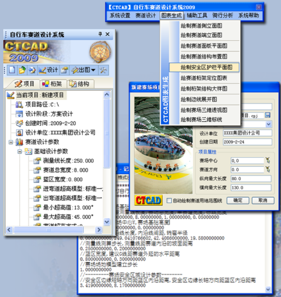
Task: Choose 绘制赛道结构布置图 menu entry
Action: (x=204, y=56)
